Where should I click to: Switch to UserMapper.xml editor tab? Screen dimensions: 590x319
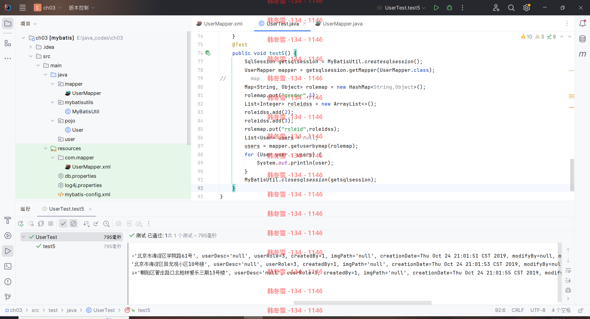pos(219,24)
